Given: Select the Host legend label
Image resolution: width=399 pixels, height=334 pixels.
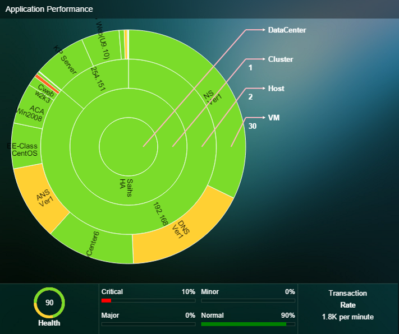Looking at the screenshot, I should [276, 89].
